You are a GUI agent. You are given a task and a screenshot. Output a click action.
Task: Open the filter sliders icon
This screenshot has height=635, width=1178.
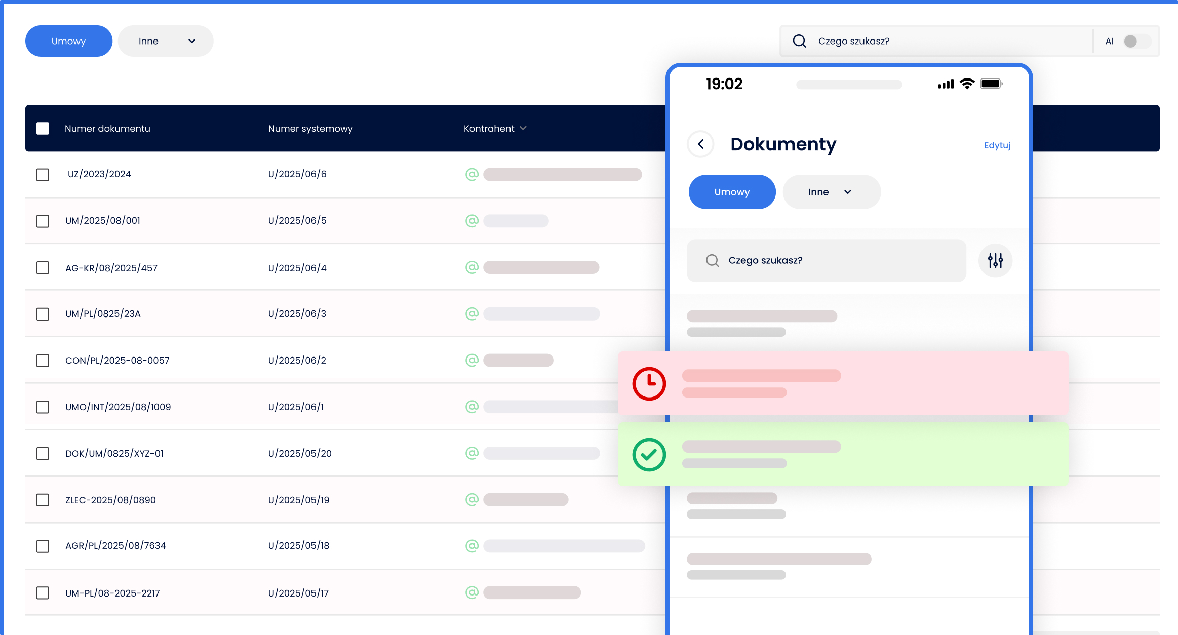click(x=995, y=260)
